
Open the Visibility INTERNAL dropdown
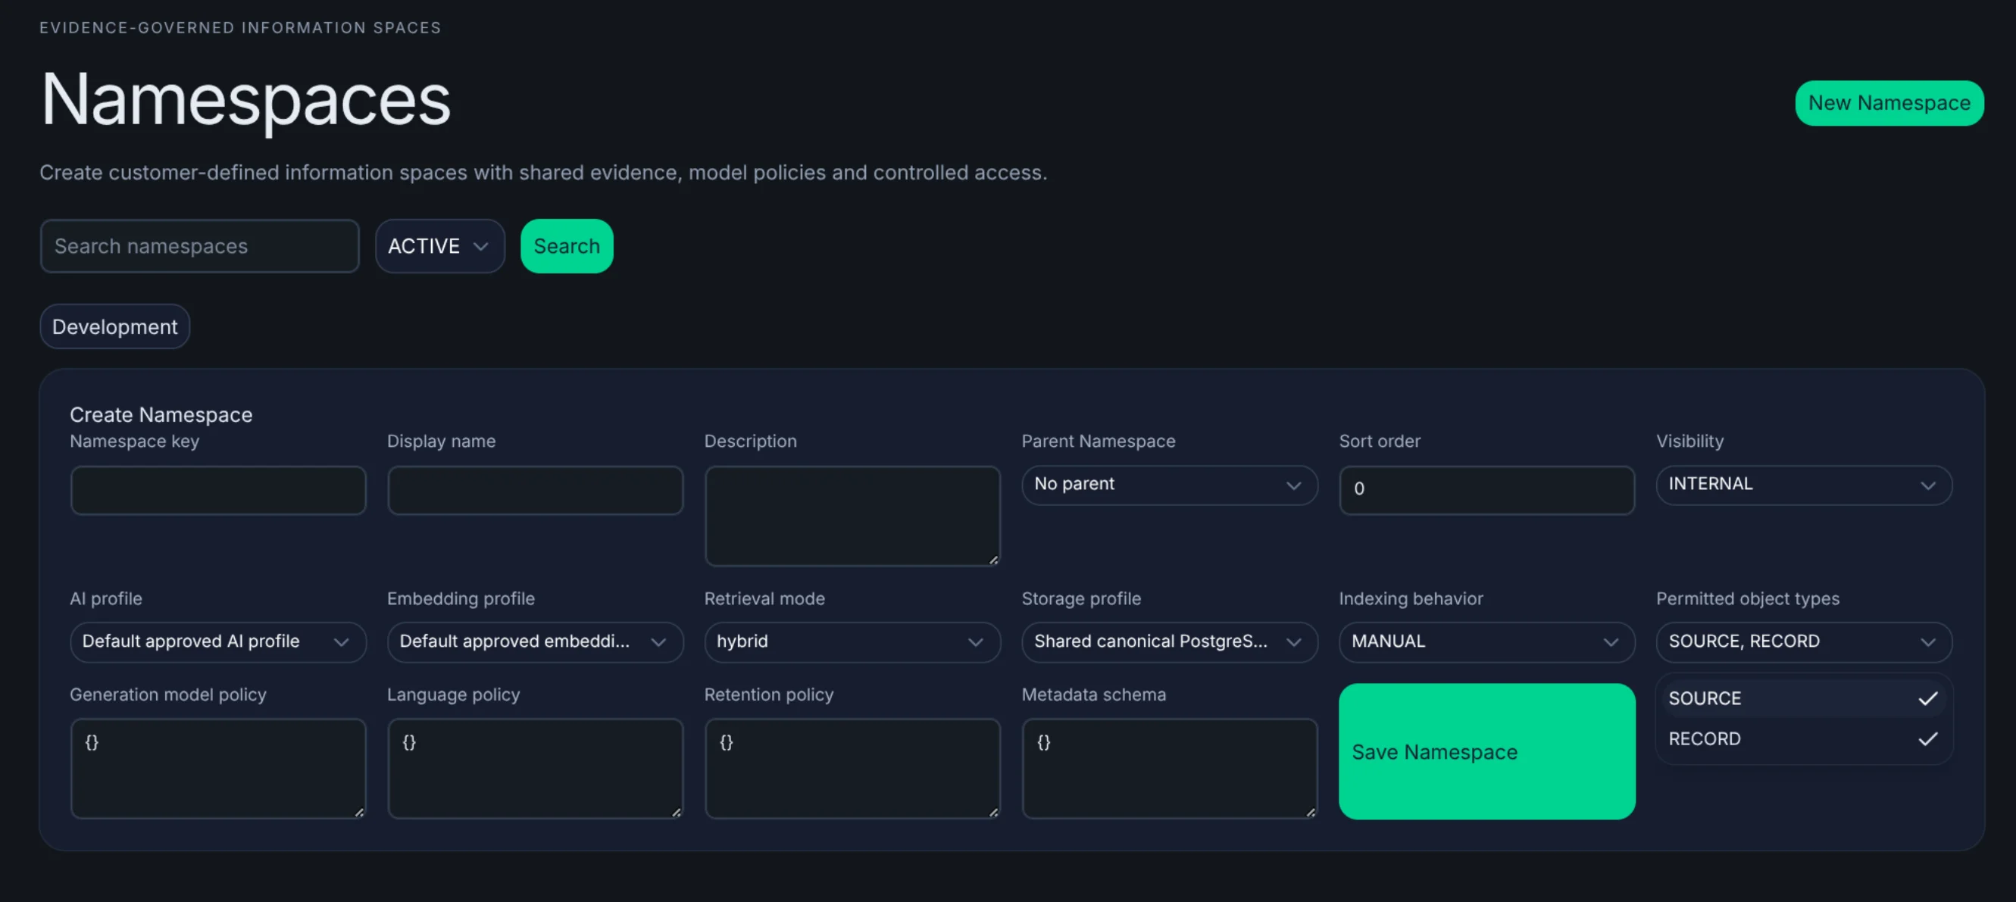coord(1803,485)
